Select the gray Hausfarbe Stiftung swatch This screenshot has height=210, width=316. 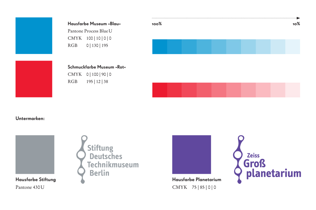pos(35,155)
